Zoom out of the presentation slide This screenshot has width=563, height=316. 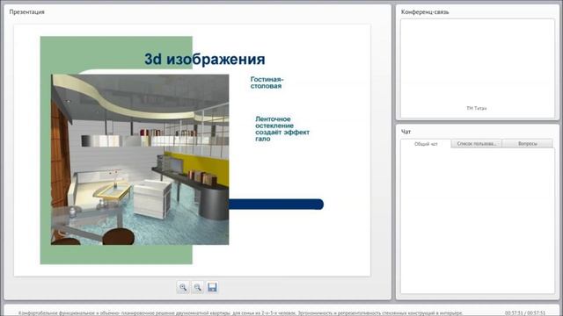(x=197, y=287)
